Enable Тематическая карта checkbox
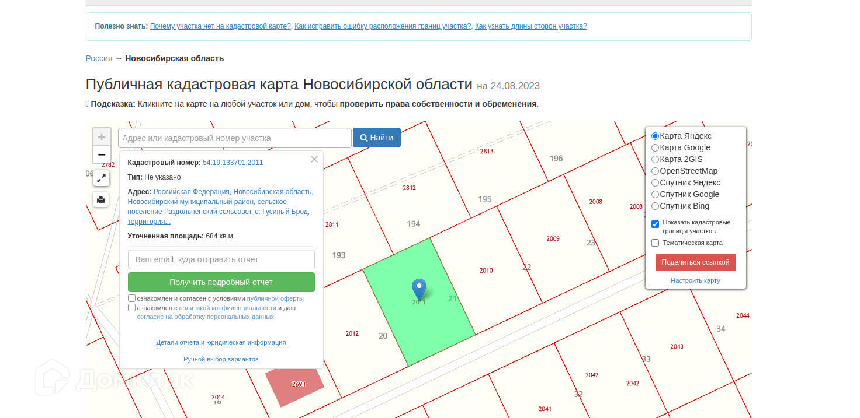The height and width of the screenshot is (418, 860). [656, 243]
